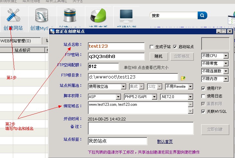Click into the 站点名称 input field

116,46
